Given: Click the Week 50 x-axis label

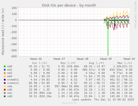Looking at the screenshot, I should (x=129, y=59).
